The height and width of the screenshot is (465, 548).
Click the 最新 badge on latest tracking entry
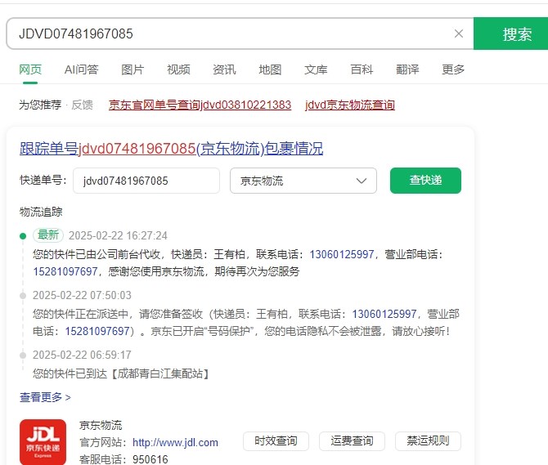[48, 235]
